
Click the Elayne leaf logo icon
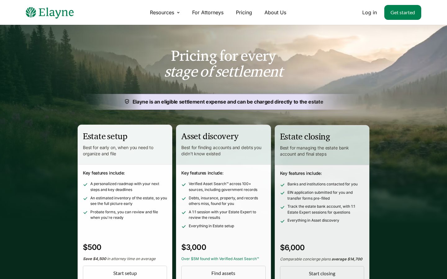click(31, 12)
